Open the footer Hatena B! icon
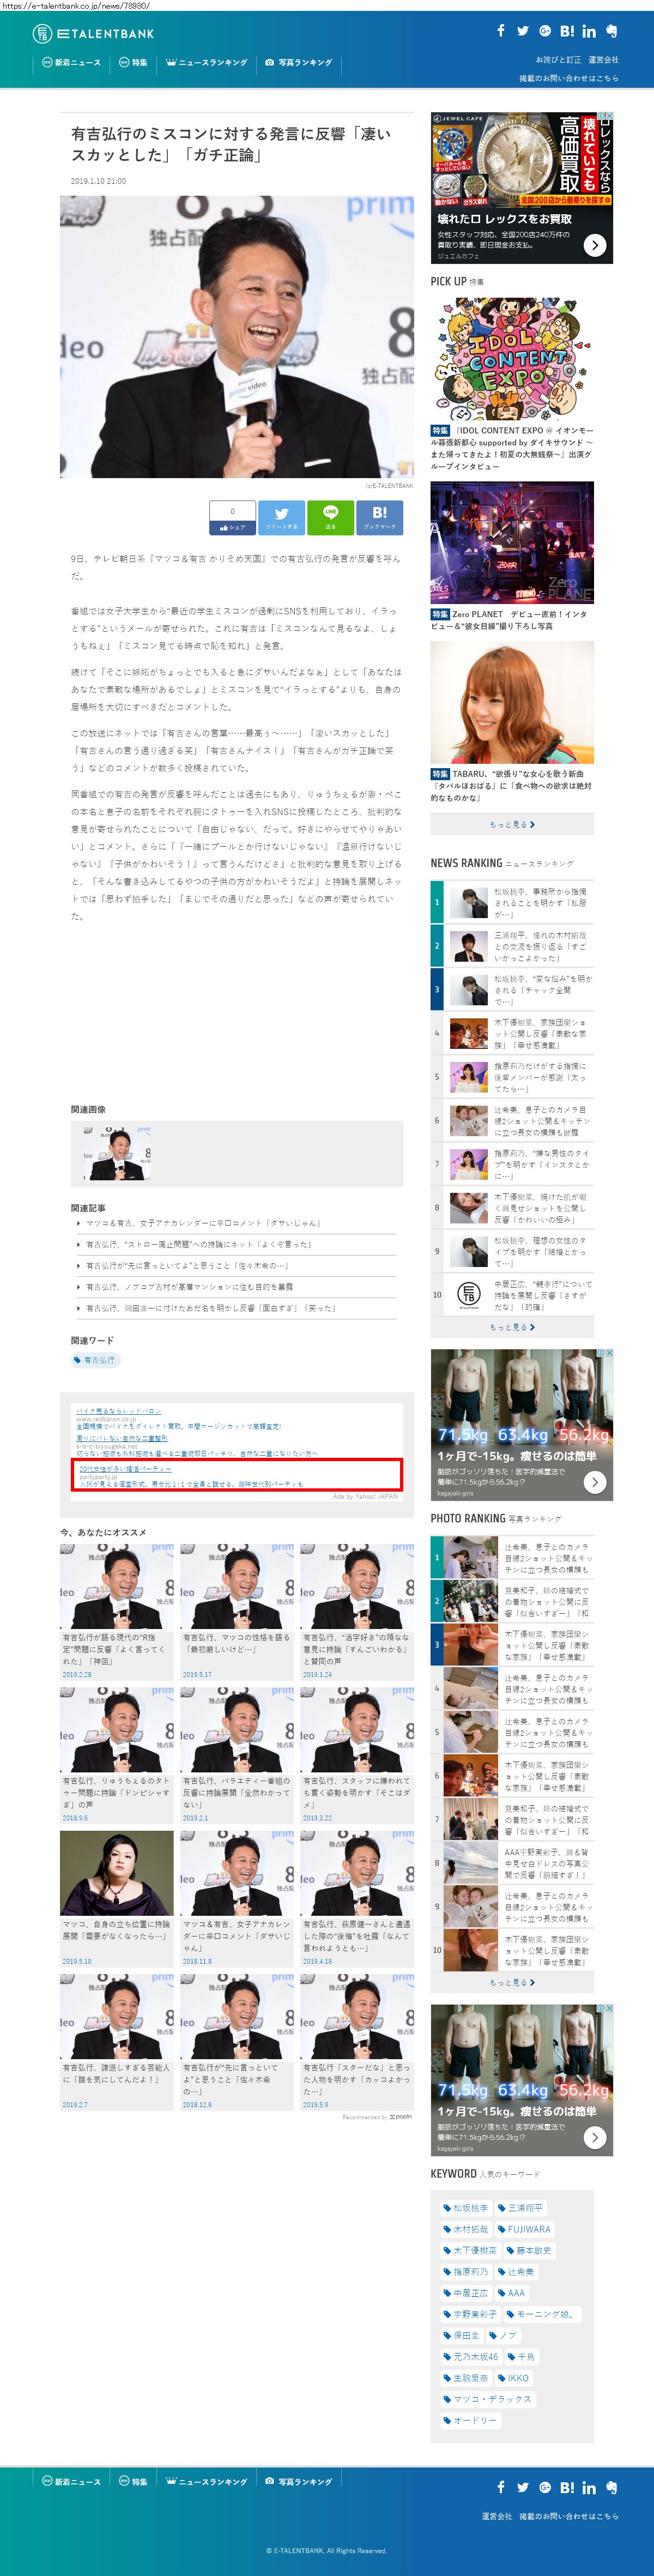 coord(567,2487)
